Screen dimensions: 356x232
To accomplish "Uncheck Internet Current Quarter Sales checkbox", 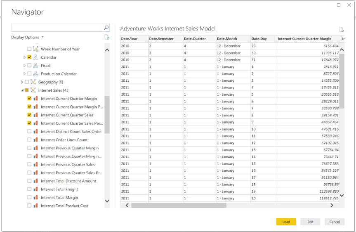I will tap(29, 115).
